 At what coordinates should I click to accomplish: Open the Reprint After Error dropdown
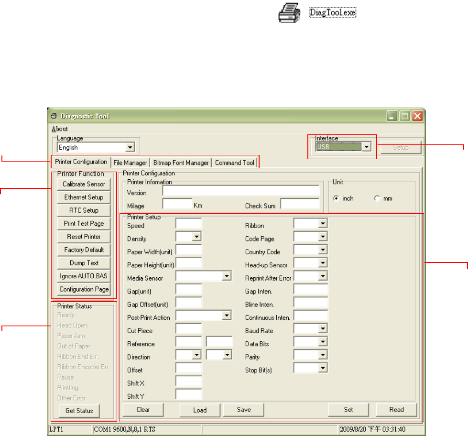(323, 276)
